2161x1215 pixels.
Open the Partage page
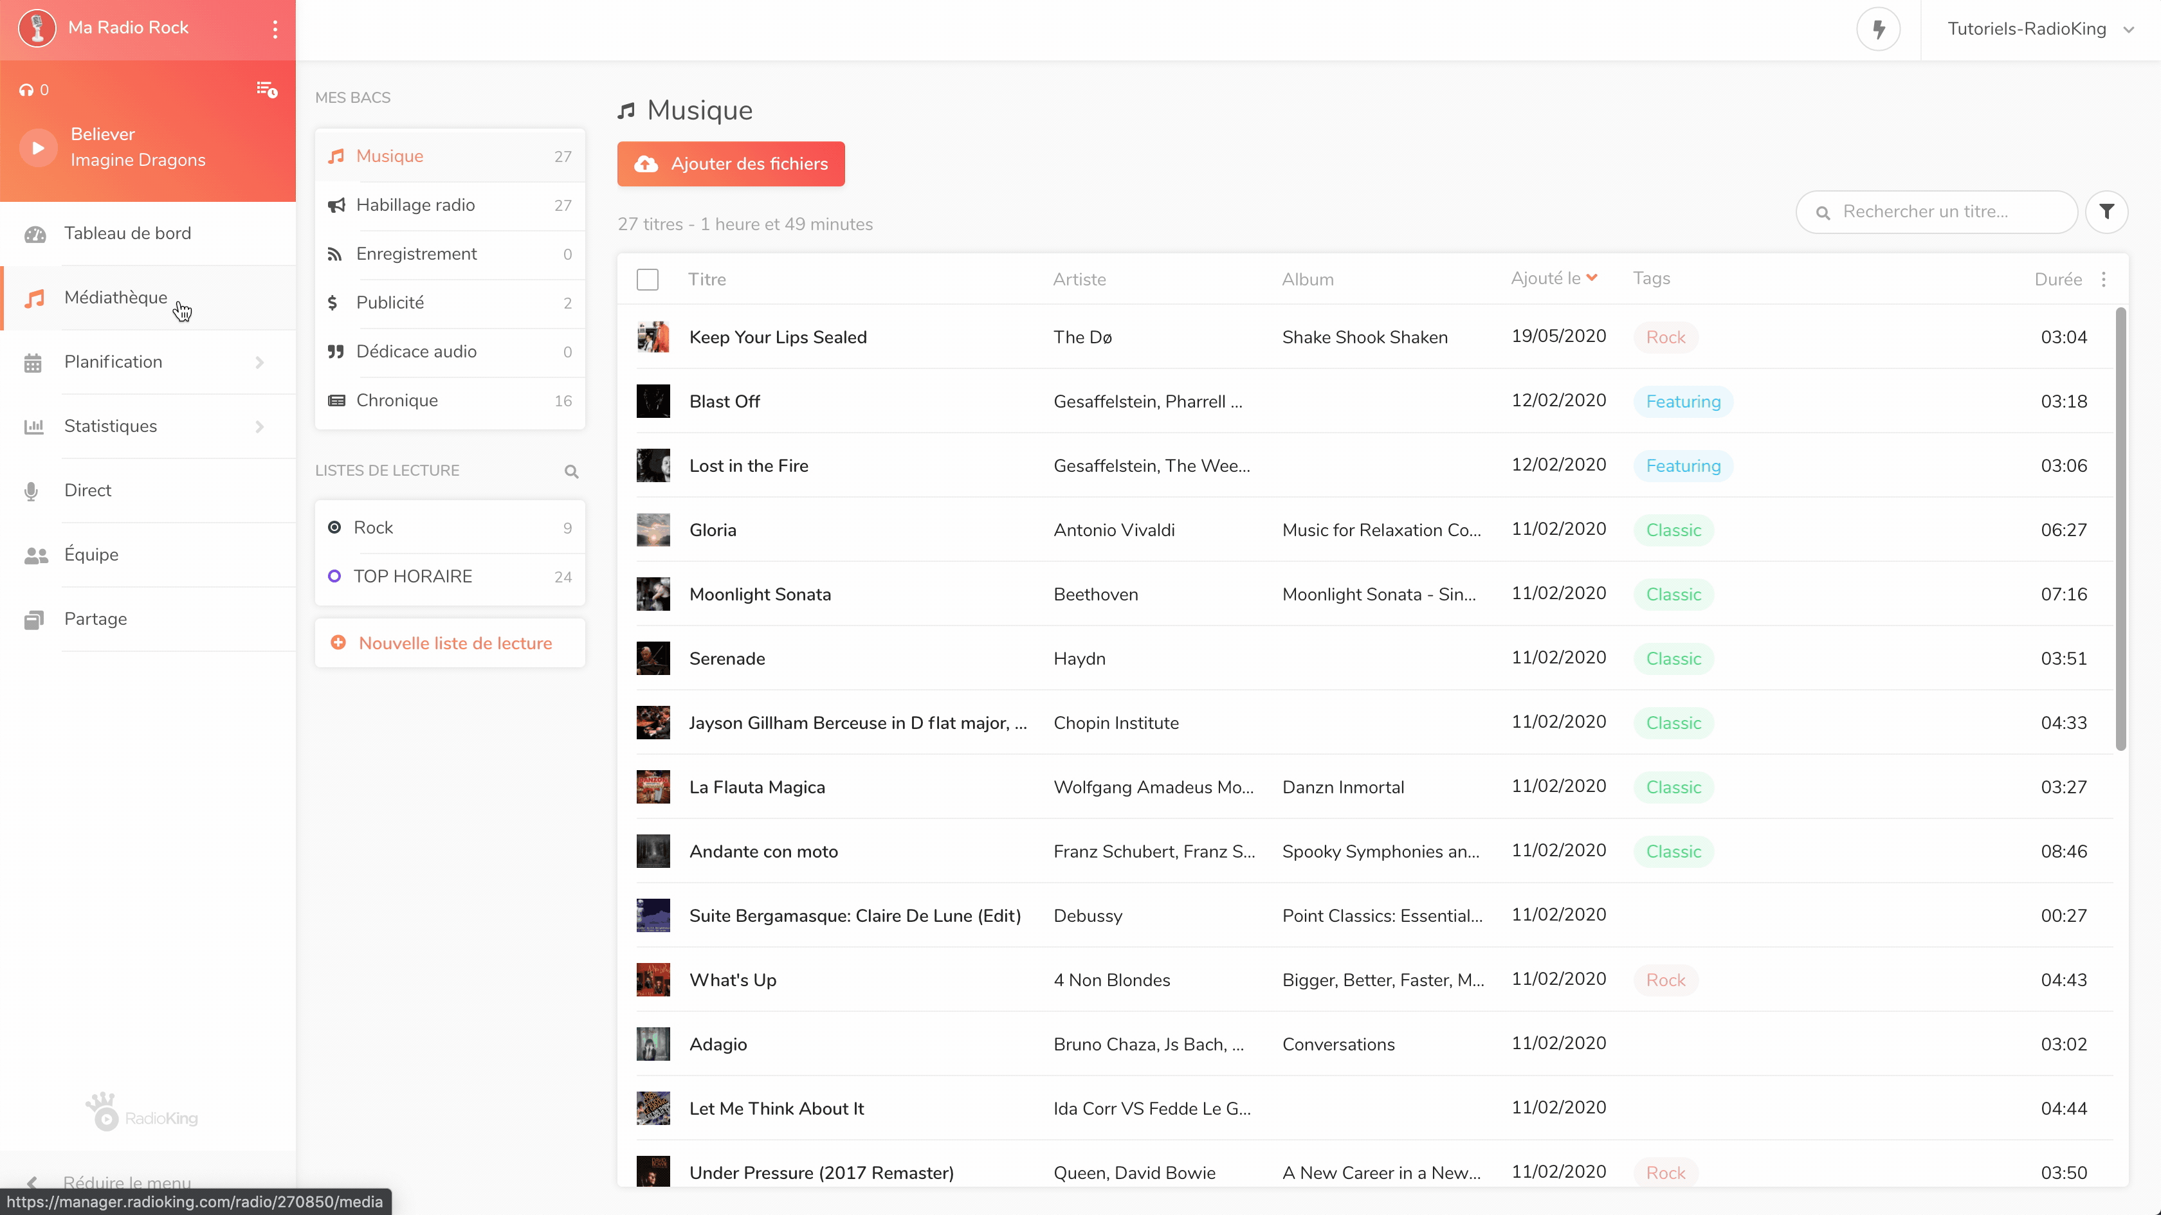tap(149, 619)
